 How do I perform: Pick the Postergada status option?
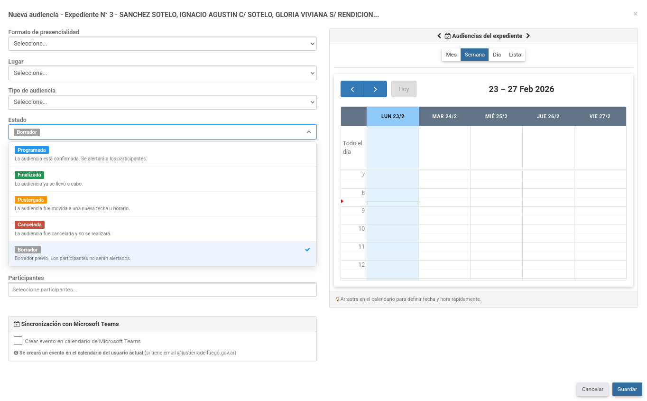[x=31, y=200]
